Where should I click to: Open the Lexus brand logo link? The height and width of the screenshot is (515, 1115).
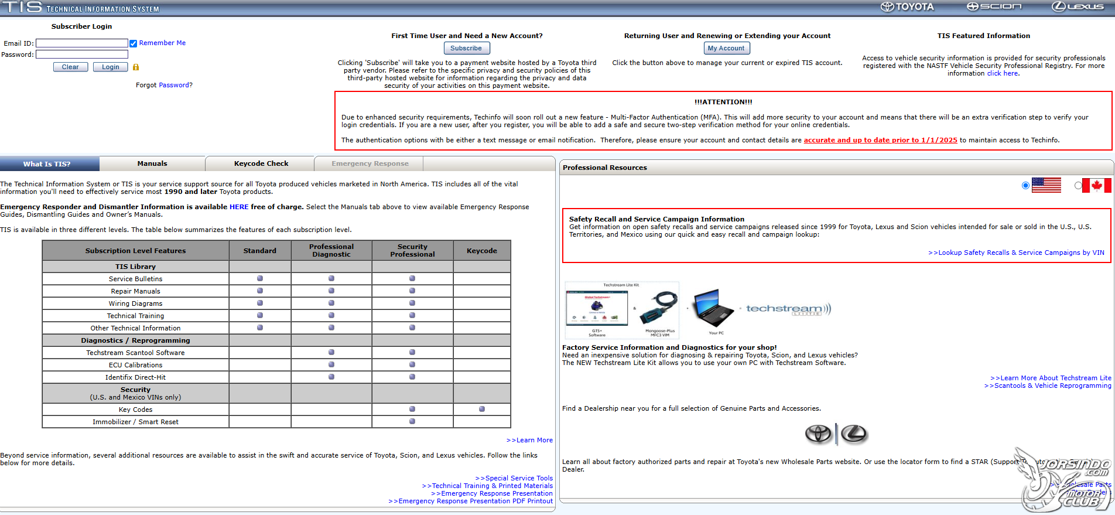1078,6
